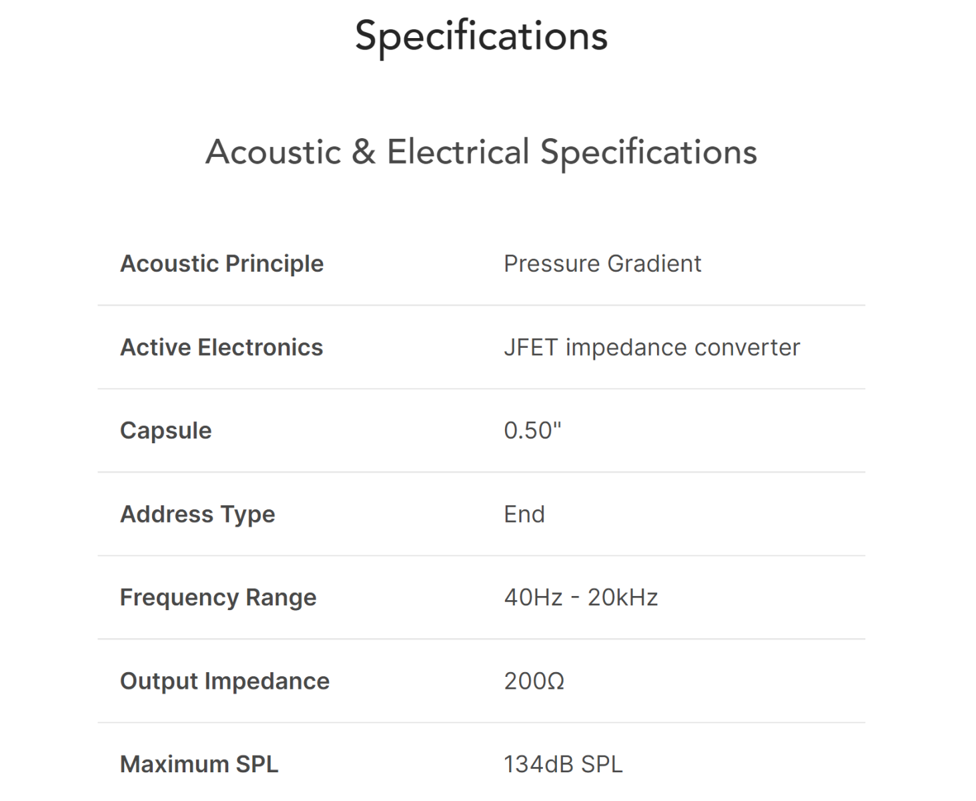Click the Active Electronics label
Image resolution: width=976 pixels, height=801 pixels.
tap(221, 347)
